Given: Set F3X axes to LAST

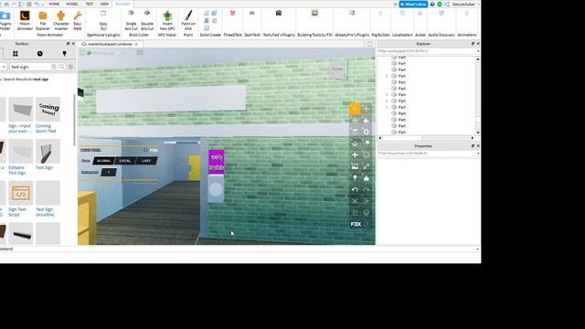Looking at the screenshot, I should point(146,161).
